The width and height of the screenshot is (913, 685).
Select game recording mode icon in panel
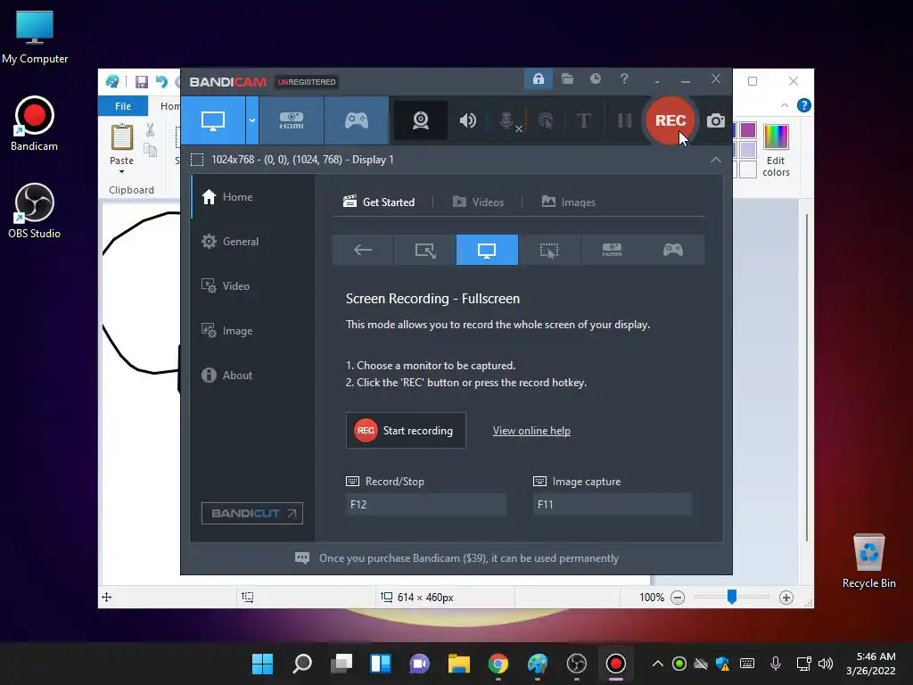click(673, 250)
